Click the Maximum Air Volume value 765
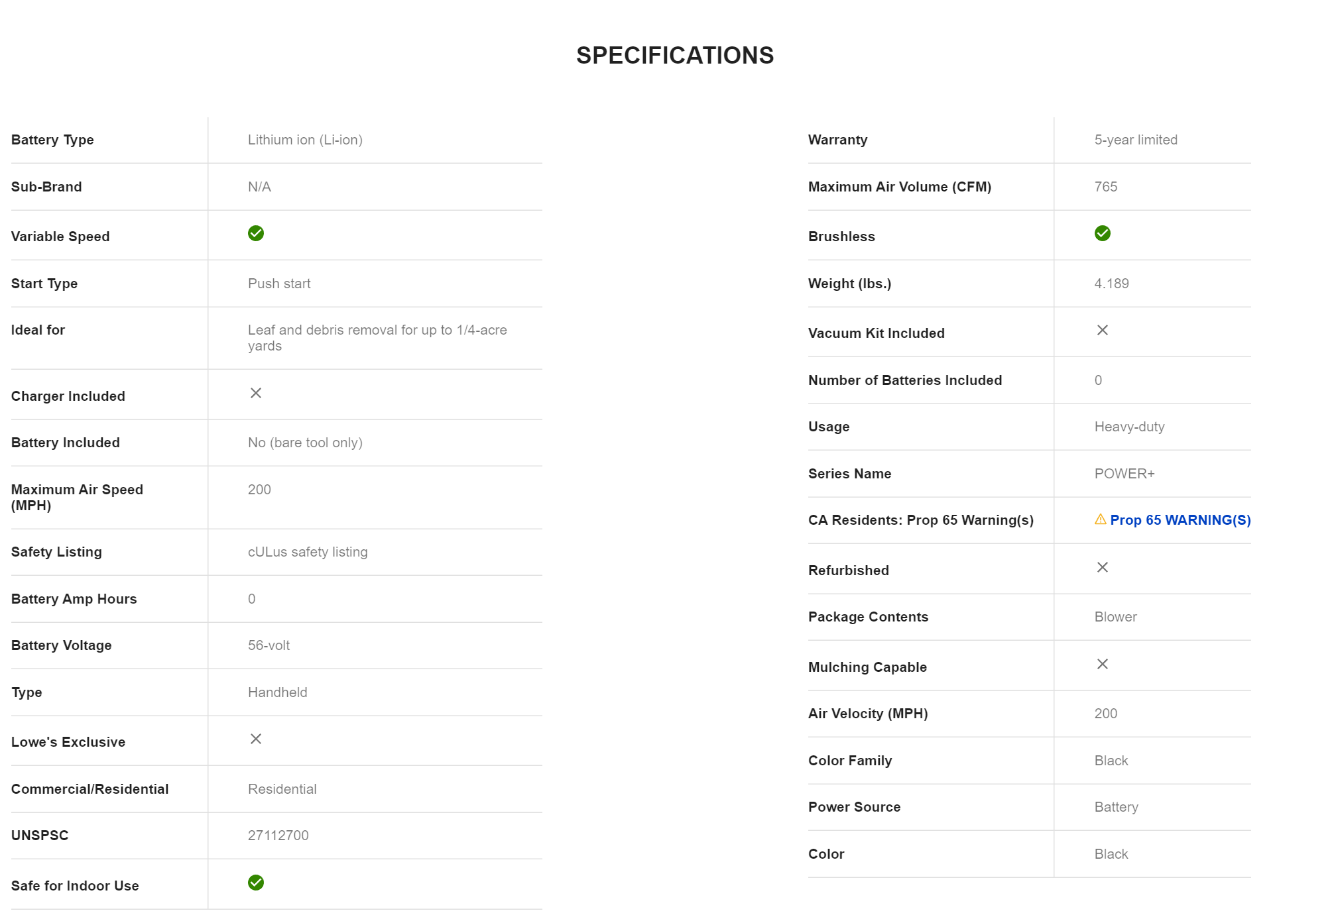 point(1105,187)
